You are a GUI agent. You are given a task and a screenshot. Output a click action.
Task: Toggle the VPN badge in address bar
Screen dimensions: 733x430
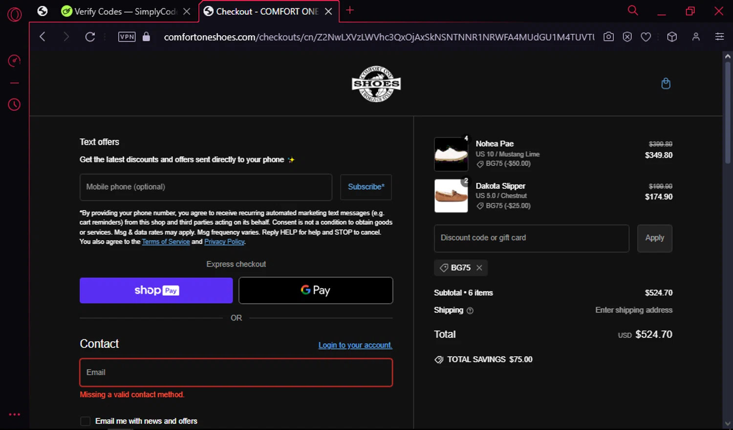[127, 37]
